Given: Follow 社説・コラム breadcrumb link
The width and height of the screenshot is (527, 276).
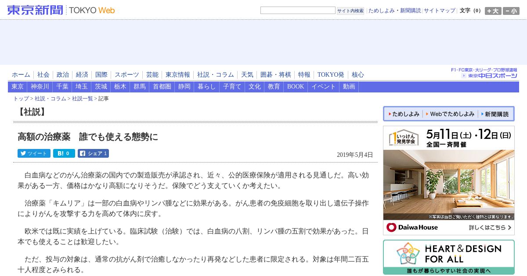Looking at the screenshot, I should (x=51, y=99).
